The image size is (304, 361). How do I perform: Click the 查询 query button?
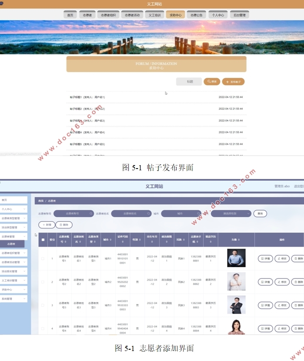[x=260, y=214]
